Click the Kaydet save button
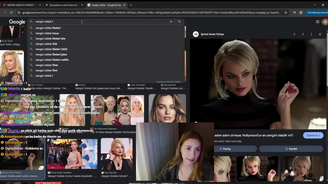This screenshot has height=184, width=328. [x=291, y=149]
